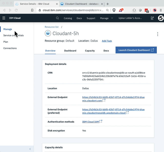
Task: Open Service credentials in the sidebar
Action: (x=14, y=35)
